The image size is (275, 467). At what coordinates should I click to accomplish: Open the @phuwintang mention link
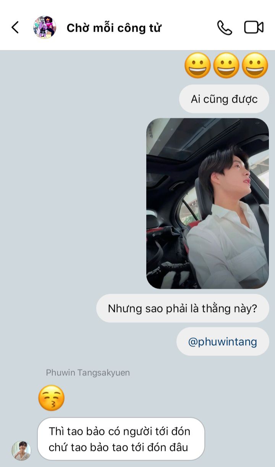coord(223,341)
